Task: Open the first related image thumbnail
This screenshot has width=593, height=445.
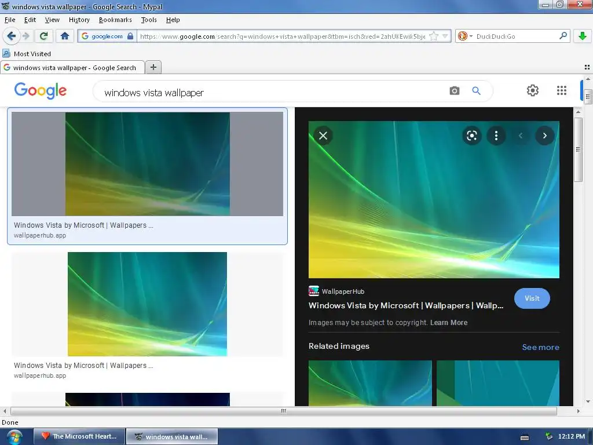Action: tap(370, 383)
